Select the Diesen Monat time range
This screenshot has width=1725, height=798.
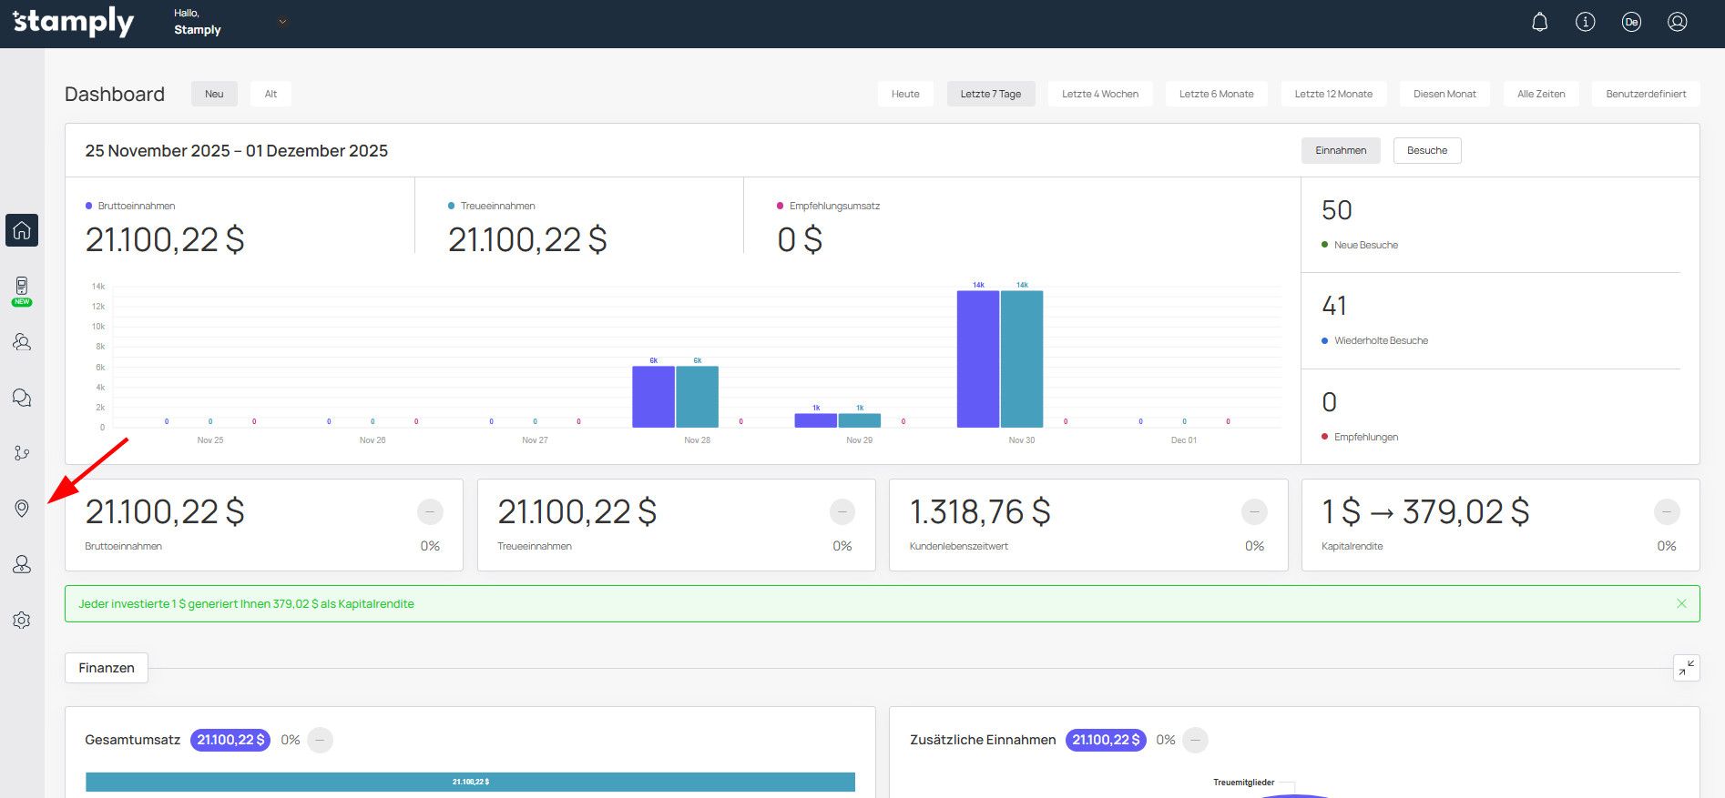[1444, 94]
